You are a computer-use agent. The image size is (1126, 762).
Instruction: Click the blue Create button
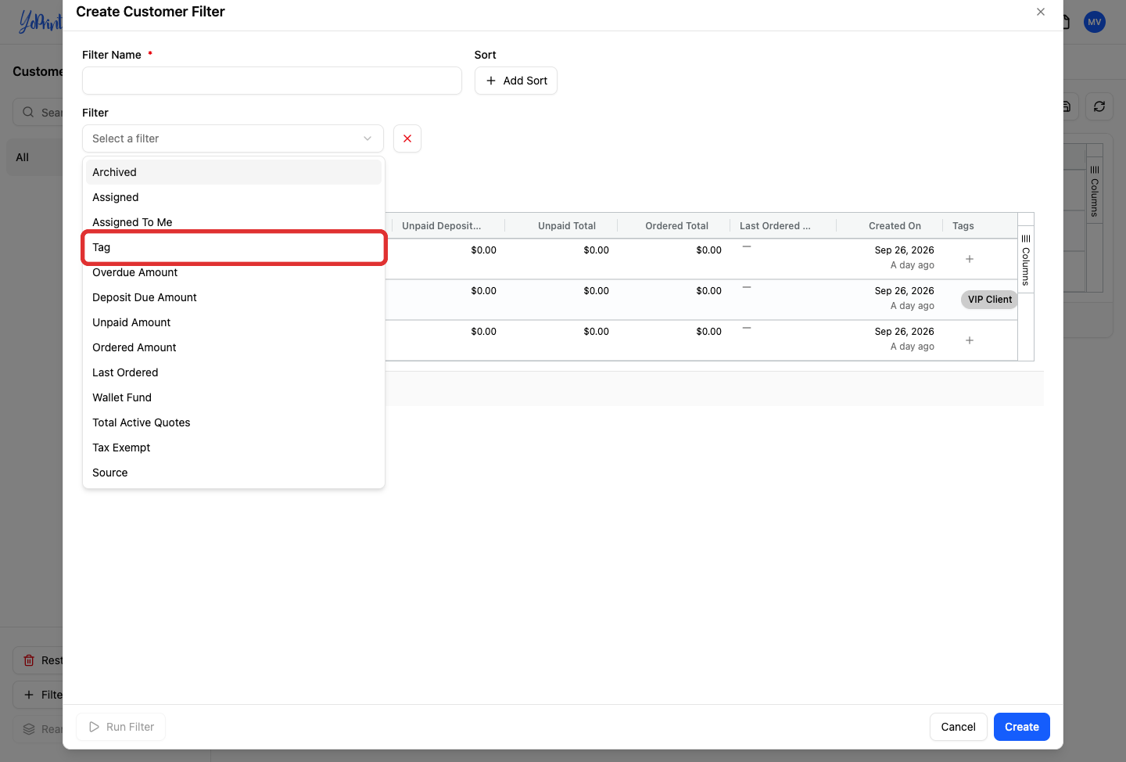pos(1022,727)
